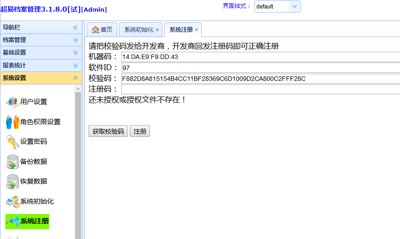Focus the 校验码 input field
Screen dimensions: 400x239
tap(260, 79)
